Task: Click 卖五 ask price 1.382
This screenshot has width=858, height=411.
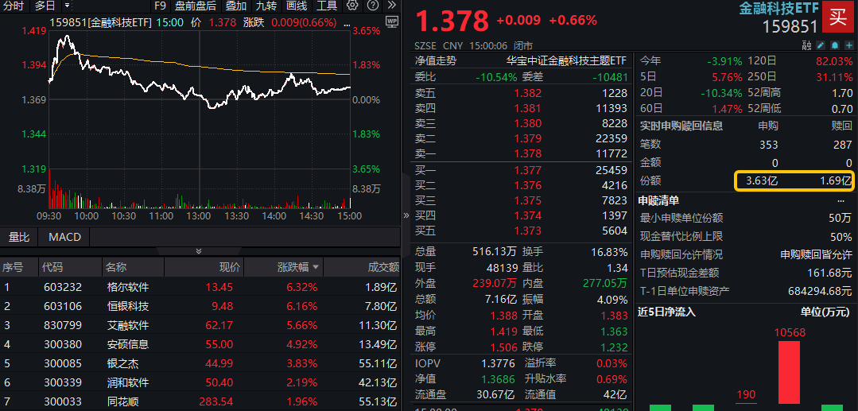Action: (x=527, y=93)
